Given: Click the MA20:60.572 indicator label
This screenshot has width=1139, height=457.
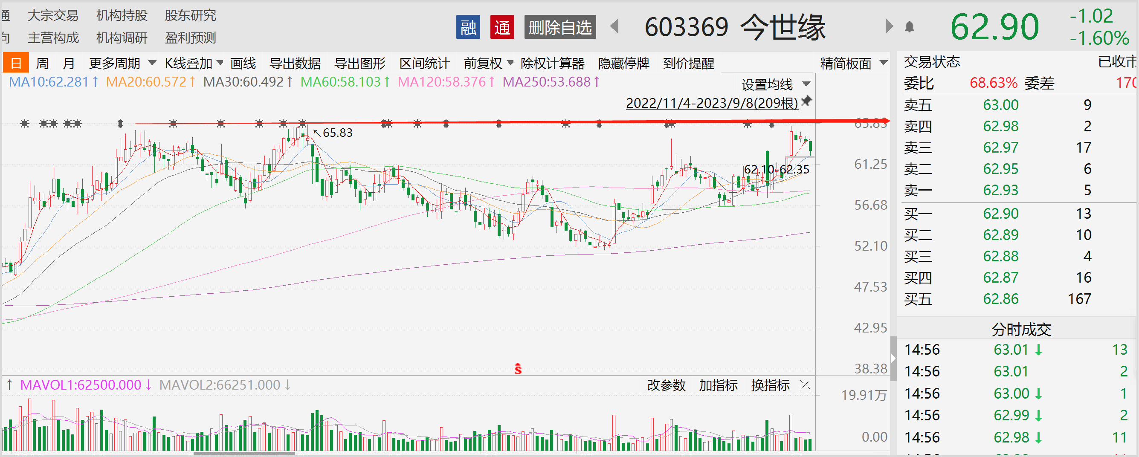Looking at the screenshot, I should point(151,82).
